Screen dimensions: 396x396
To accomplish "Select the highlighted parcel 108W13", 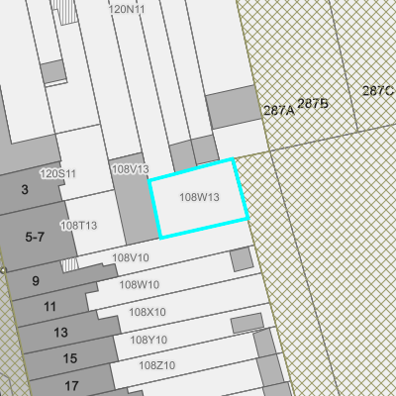I will point(199,198).
